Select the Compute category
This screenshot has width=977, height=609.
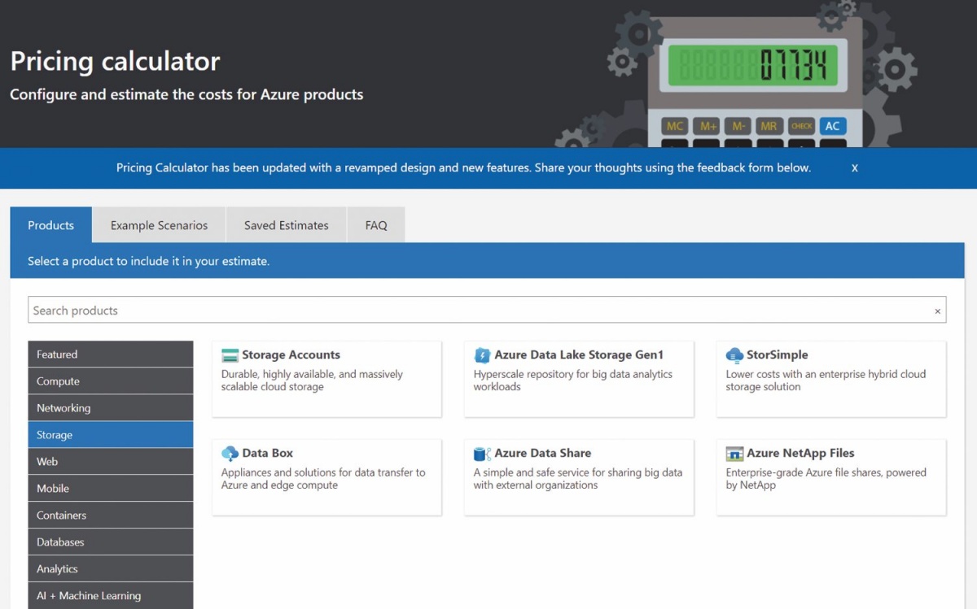(x=111, y=381)
